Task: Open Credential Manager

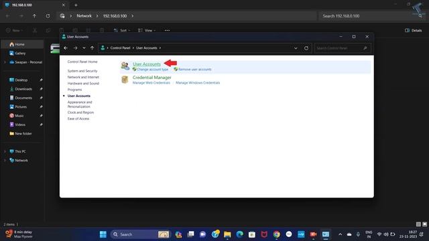Action: click(x=152, y=78)
